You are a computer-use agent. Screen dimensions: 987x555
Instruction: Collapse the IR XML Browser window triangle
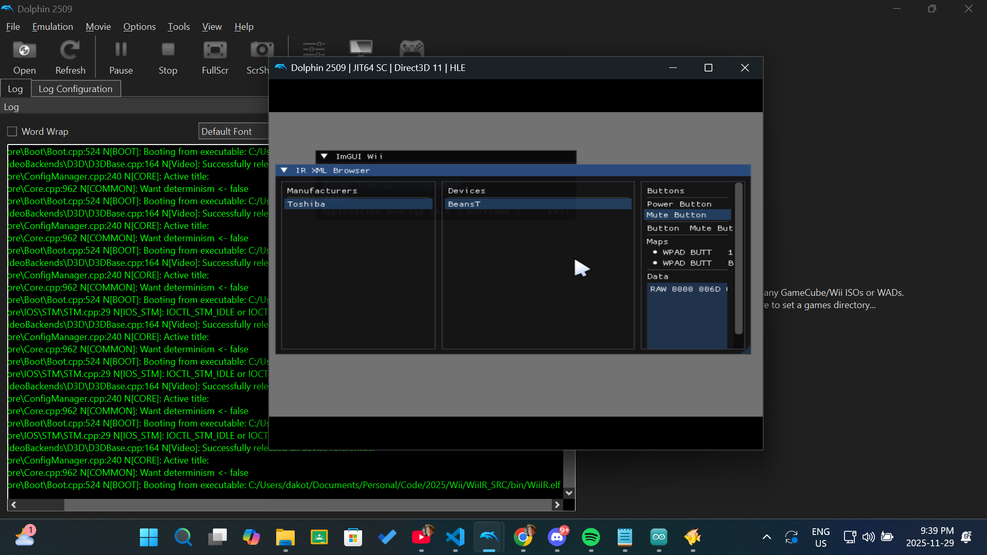[284, 170]
